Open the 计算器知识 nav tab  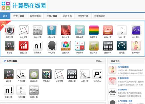[100, 16]
